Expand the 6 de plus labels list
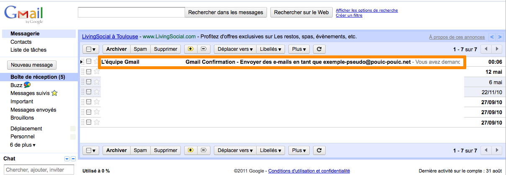Image resolution: width=506 pixels, height=175 pixels. 23,145
